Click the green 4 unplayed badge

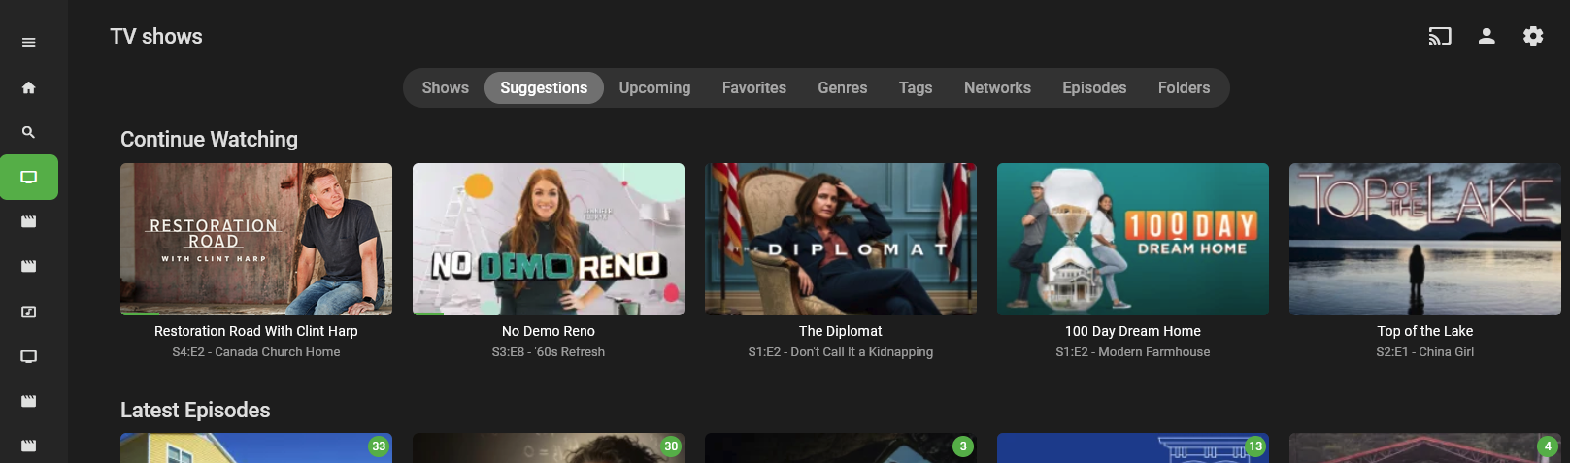tap(1548, 446)
